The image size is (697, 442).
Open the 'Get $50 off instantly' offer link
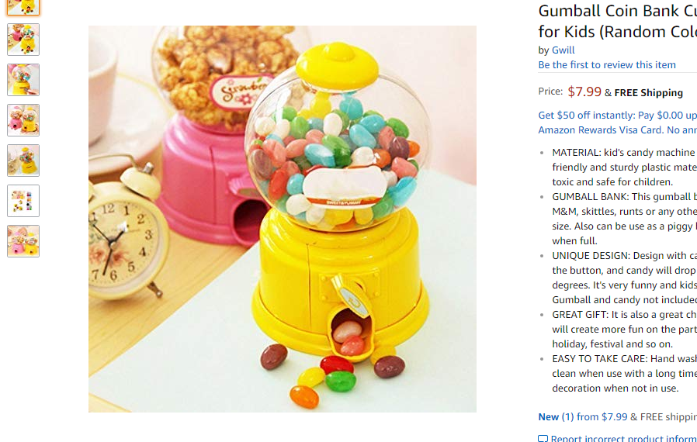pyautogui.click(x=617, y=123)
